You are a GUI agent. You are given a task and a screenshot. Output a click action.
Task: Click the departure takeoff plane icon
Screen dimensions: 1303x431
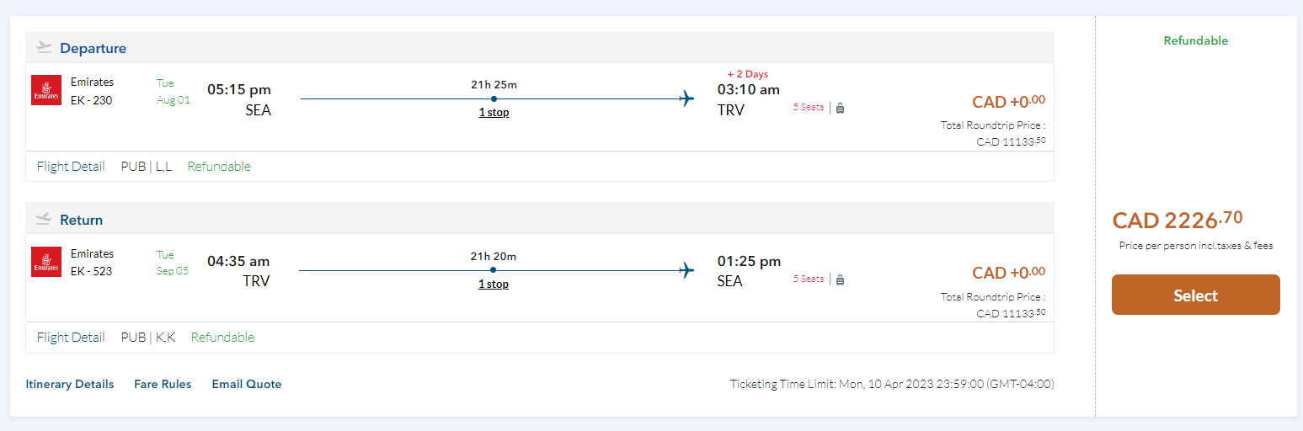click(45, 48)
